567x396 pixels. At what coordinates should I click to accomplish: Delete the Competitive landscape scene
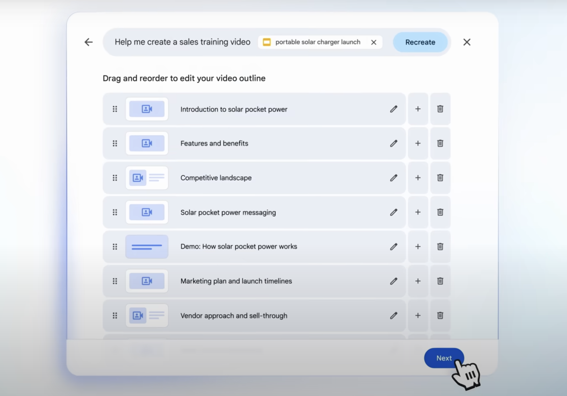click(x=440, y=178)
